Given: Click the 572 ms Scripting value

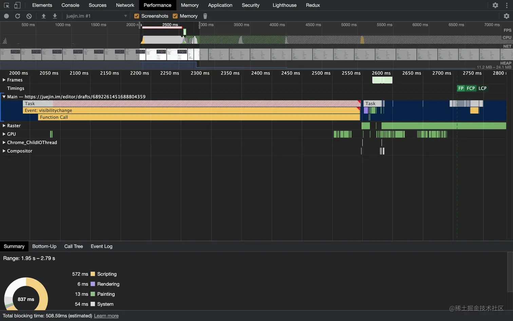Looking at the screenshot, I should pos(80,274).
